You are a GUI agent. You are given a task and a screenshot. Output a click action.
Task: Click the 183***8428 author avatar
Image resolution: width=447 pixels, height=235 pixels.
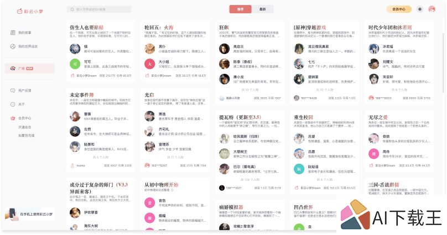click(297, 98)
